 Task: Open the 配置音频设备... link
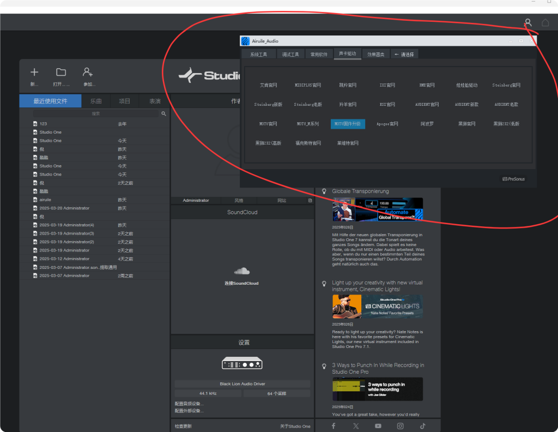[189, 404]
